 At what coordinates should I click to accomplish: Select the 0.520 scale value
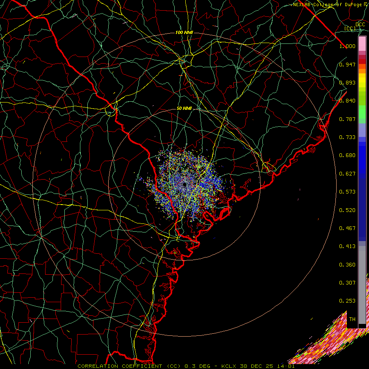click(x=347, y=210)
